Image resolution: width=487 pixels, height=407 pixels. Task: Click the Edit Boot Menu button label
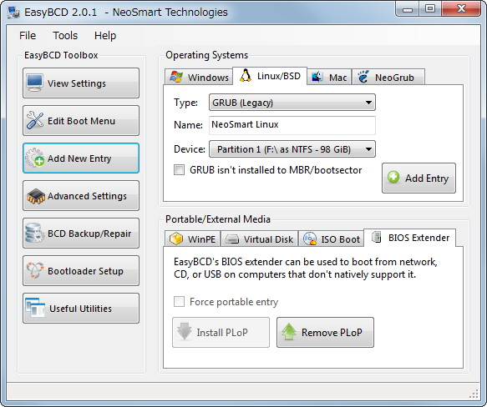pyautogui.click(x=81, y=121)
